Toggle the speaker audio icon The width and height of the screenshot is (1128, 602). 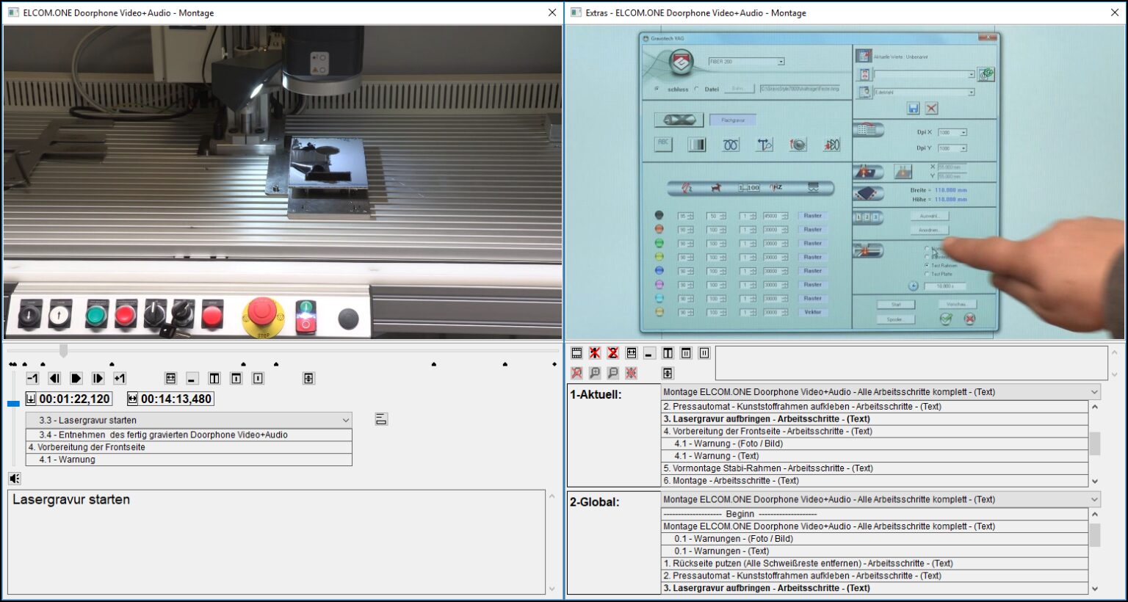15,479
